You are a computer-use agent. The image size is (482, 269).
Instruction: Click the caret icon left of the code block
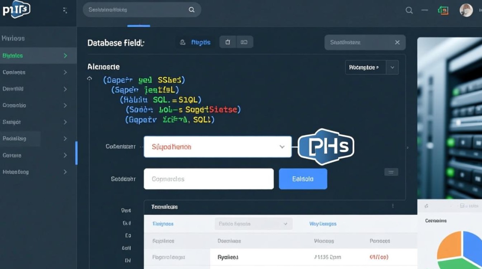[89, 79]
